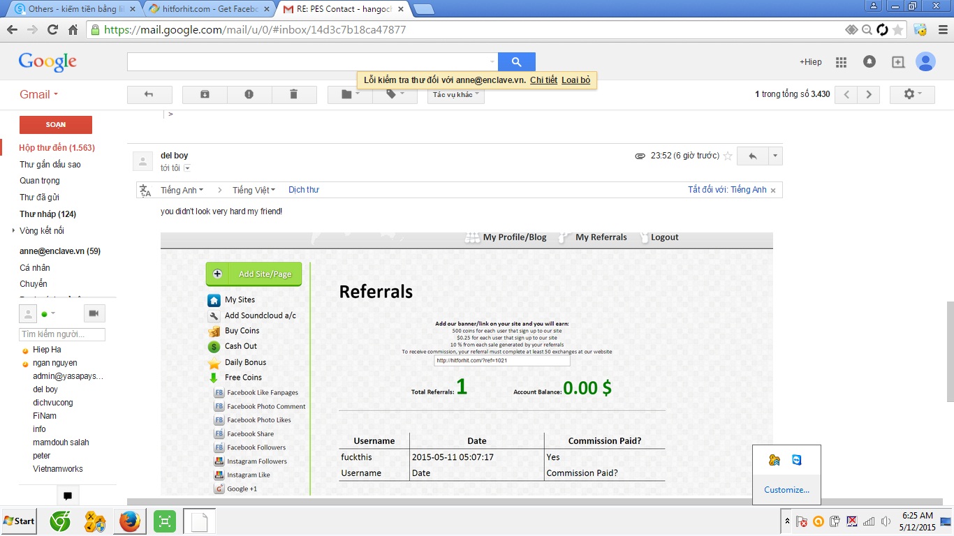The image size is (954, 536).
Task: Click 'Customize...' in the tray popup
Action: (786, 490)
